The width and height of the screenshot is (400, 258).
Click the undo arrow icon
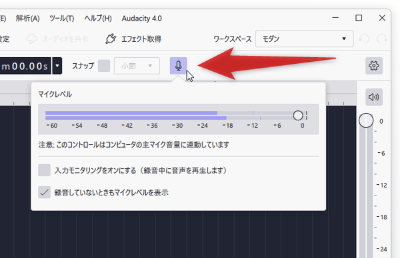pos(363,39)
